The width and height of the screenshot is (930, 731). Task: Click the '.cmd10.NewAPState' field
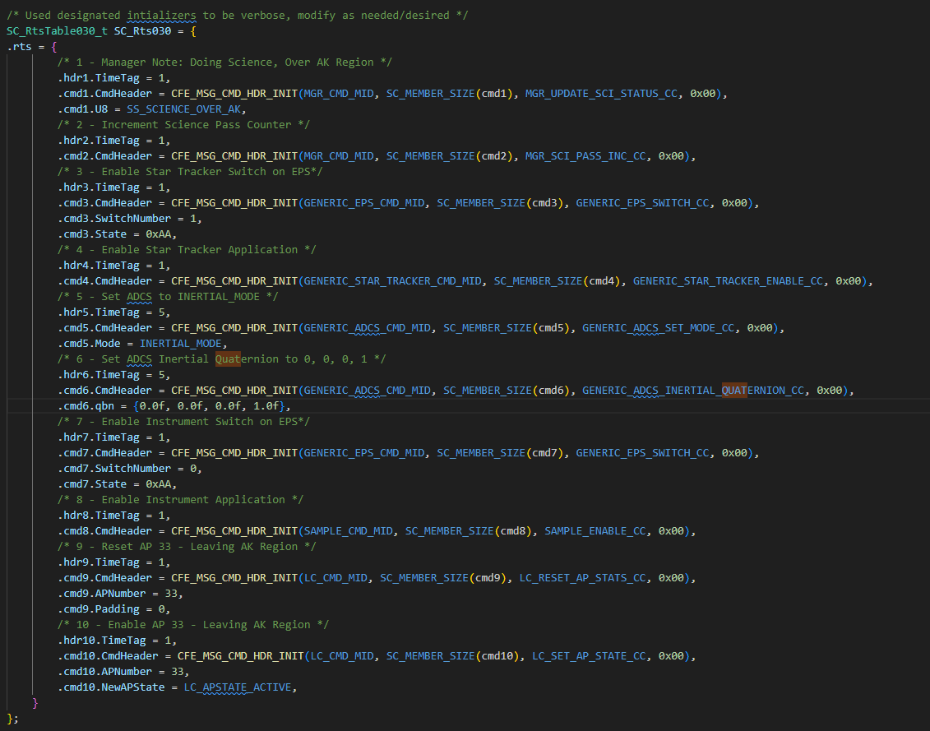(111, 687)
